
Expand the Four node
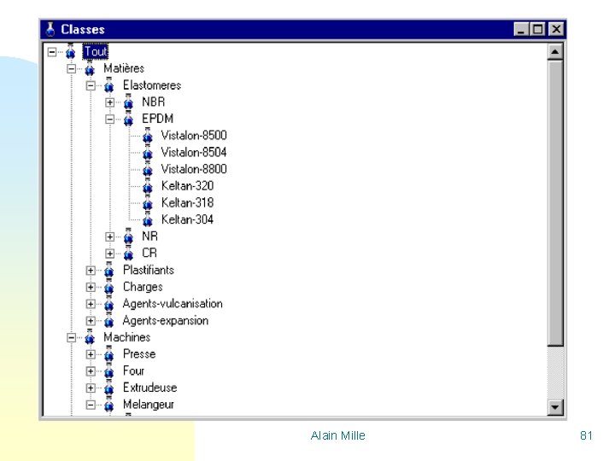[91, 371]
